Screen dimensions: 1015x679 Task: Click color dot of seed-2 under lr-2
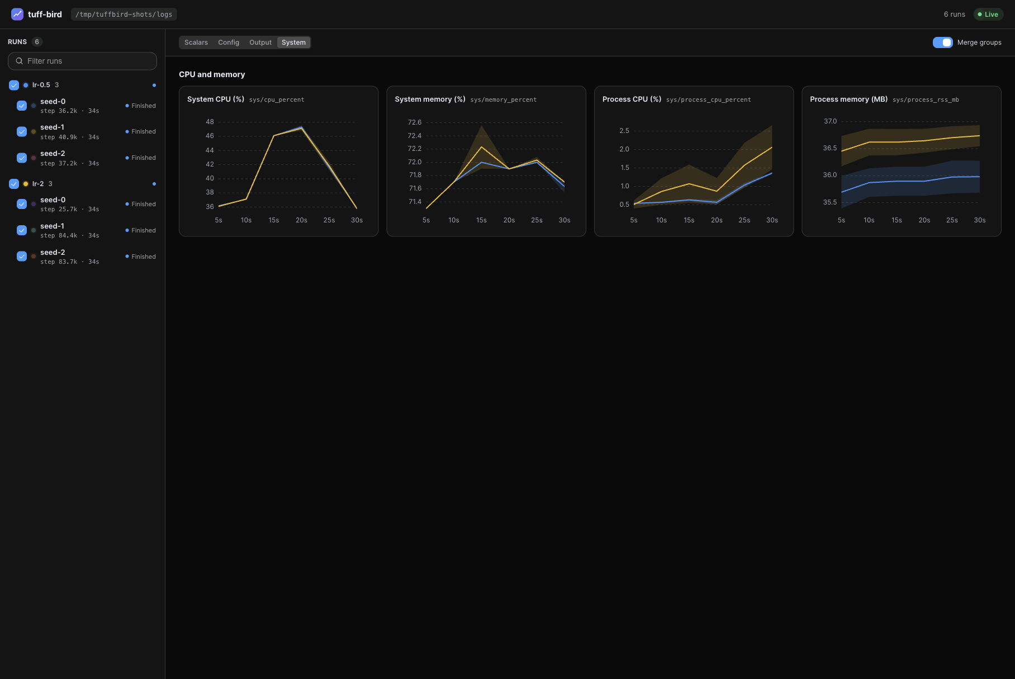coord(34,257)
